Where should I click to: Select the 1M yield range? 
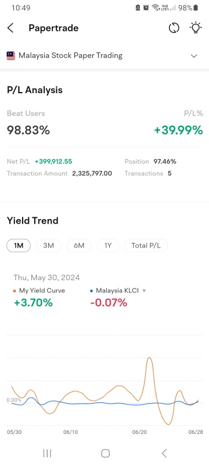pyautogui.click(x=19, y=245)
